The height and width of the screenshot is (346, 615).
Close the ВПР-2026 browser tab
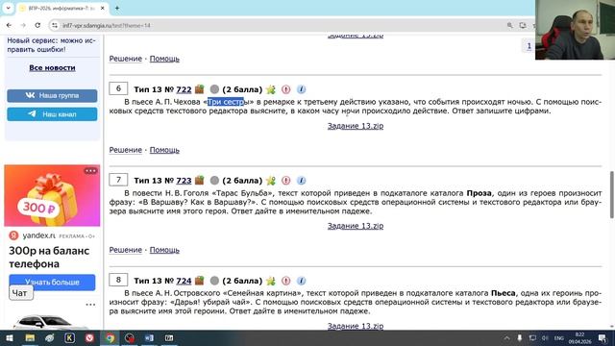(x=103, y=8)
